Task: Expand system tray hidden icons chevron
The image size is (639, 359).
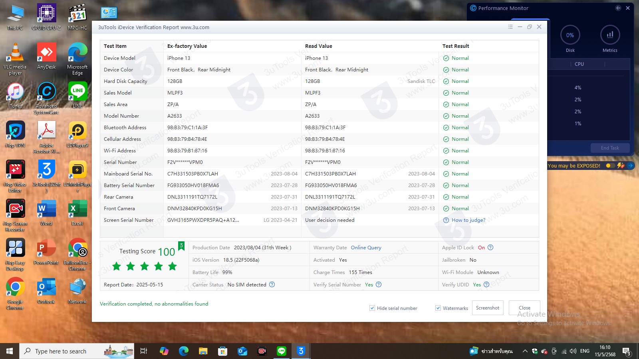Action: (x=525, y=351)
